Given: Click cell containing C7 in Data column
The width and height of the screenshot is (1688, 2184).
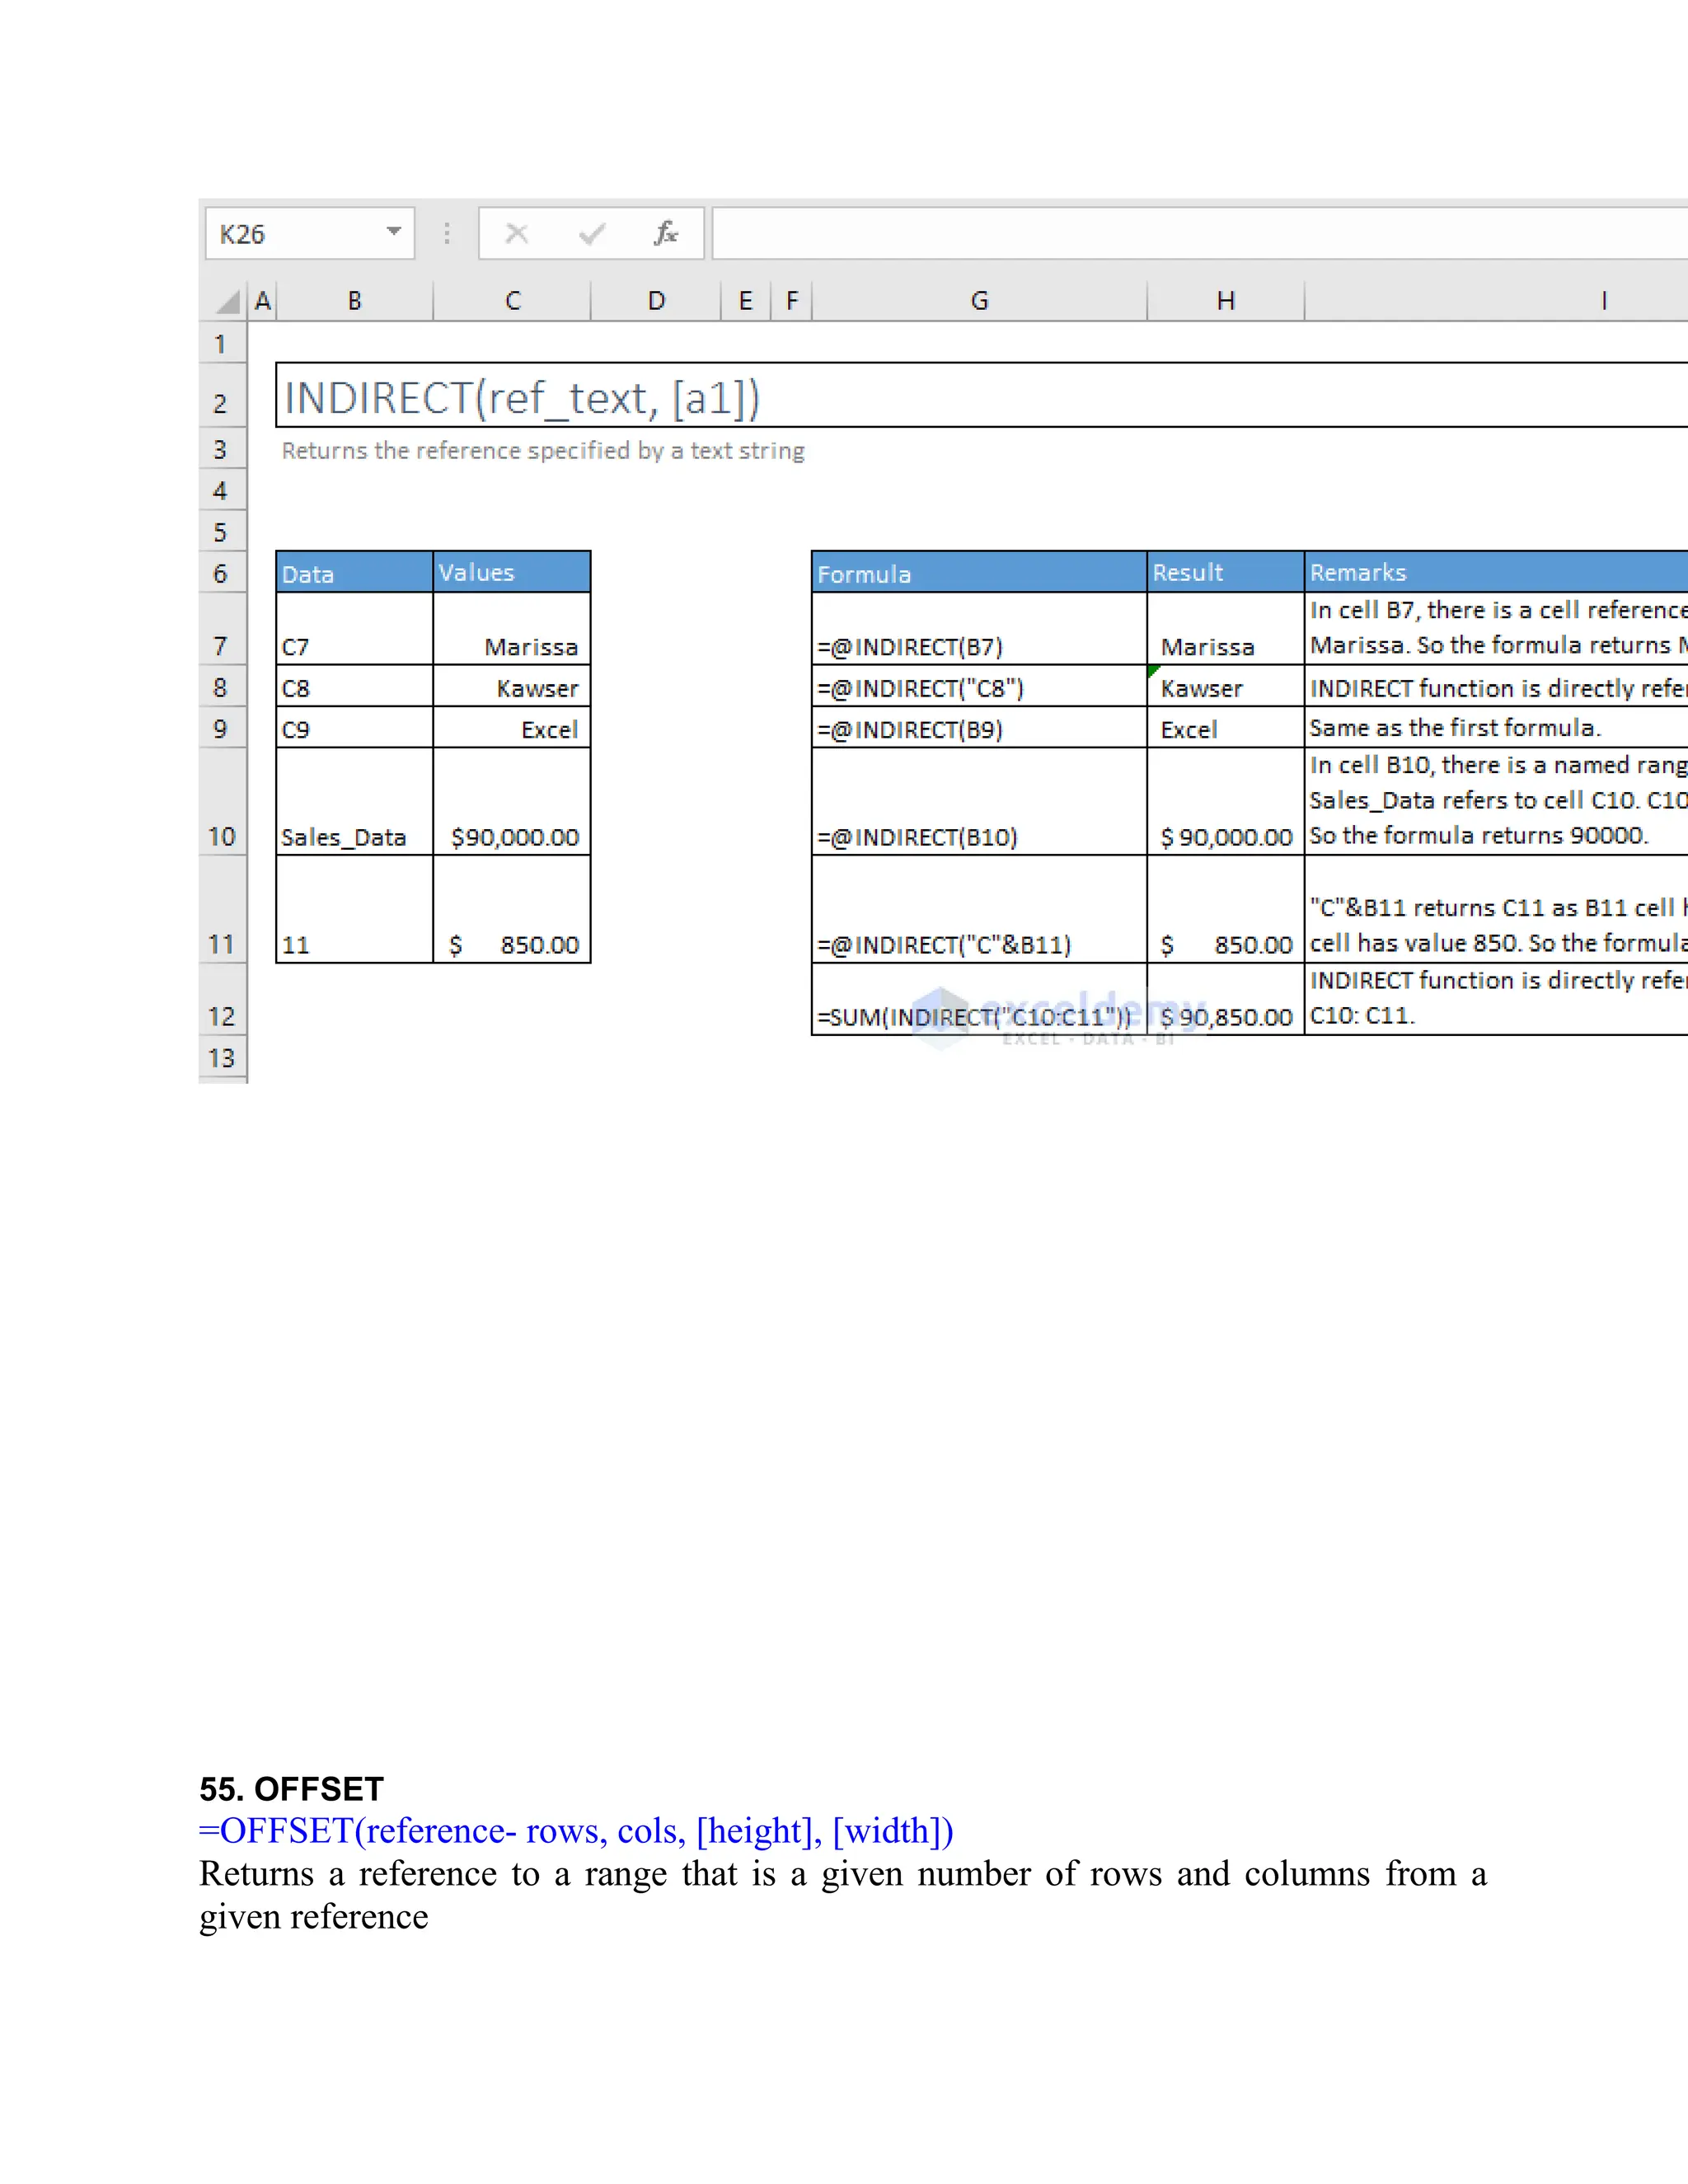Looking at the screenshot, I should pyautogui.click(x=354, y=629).
